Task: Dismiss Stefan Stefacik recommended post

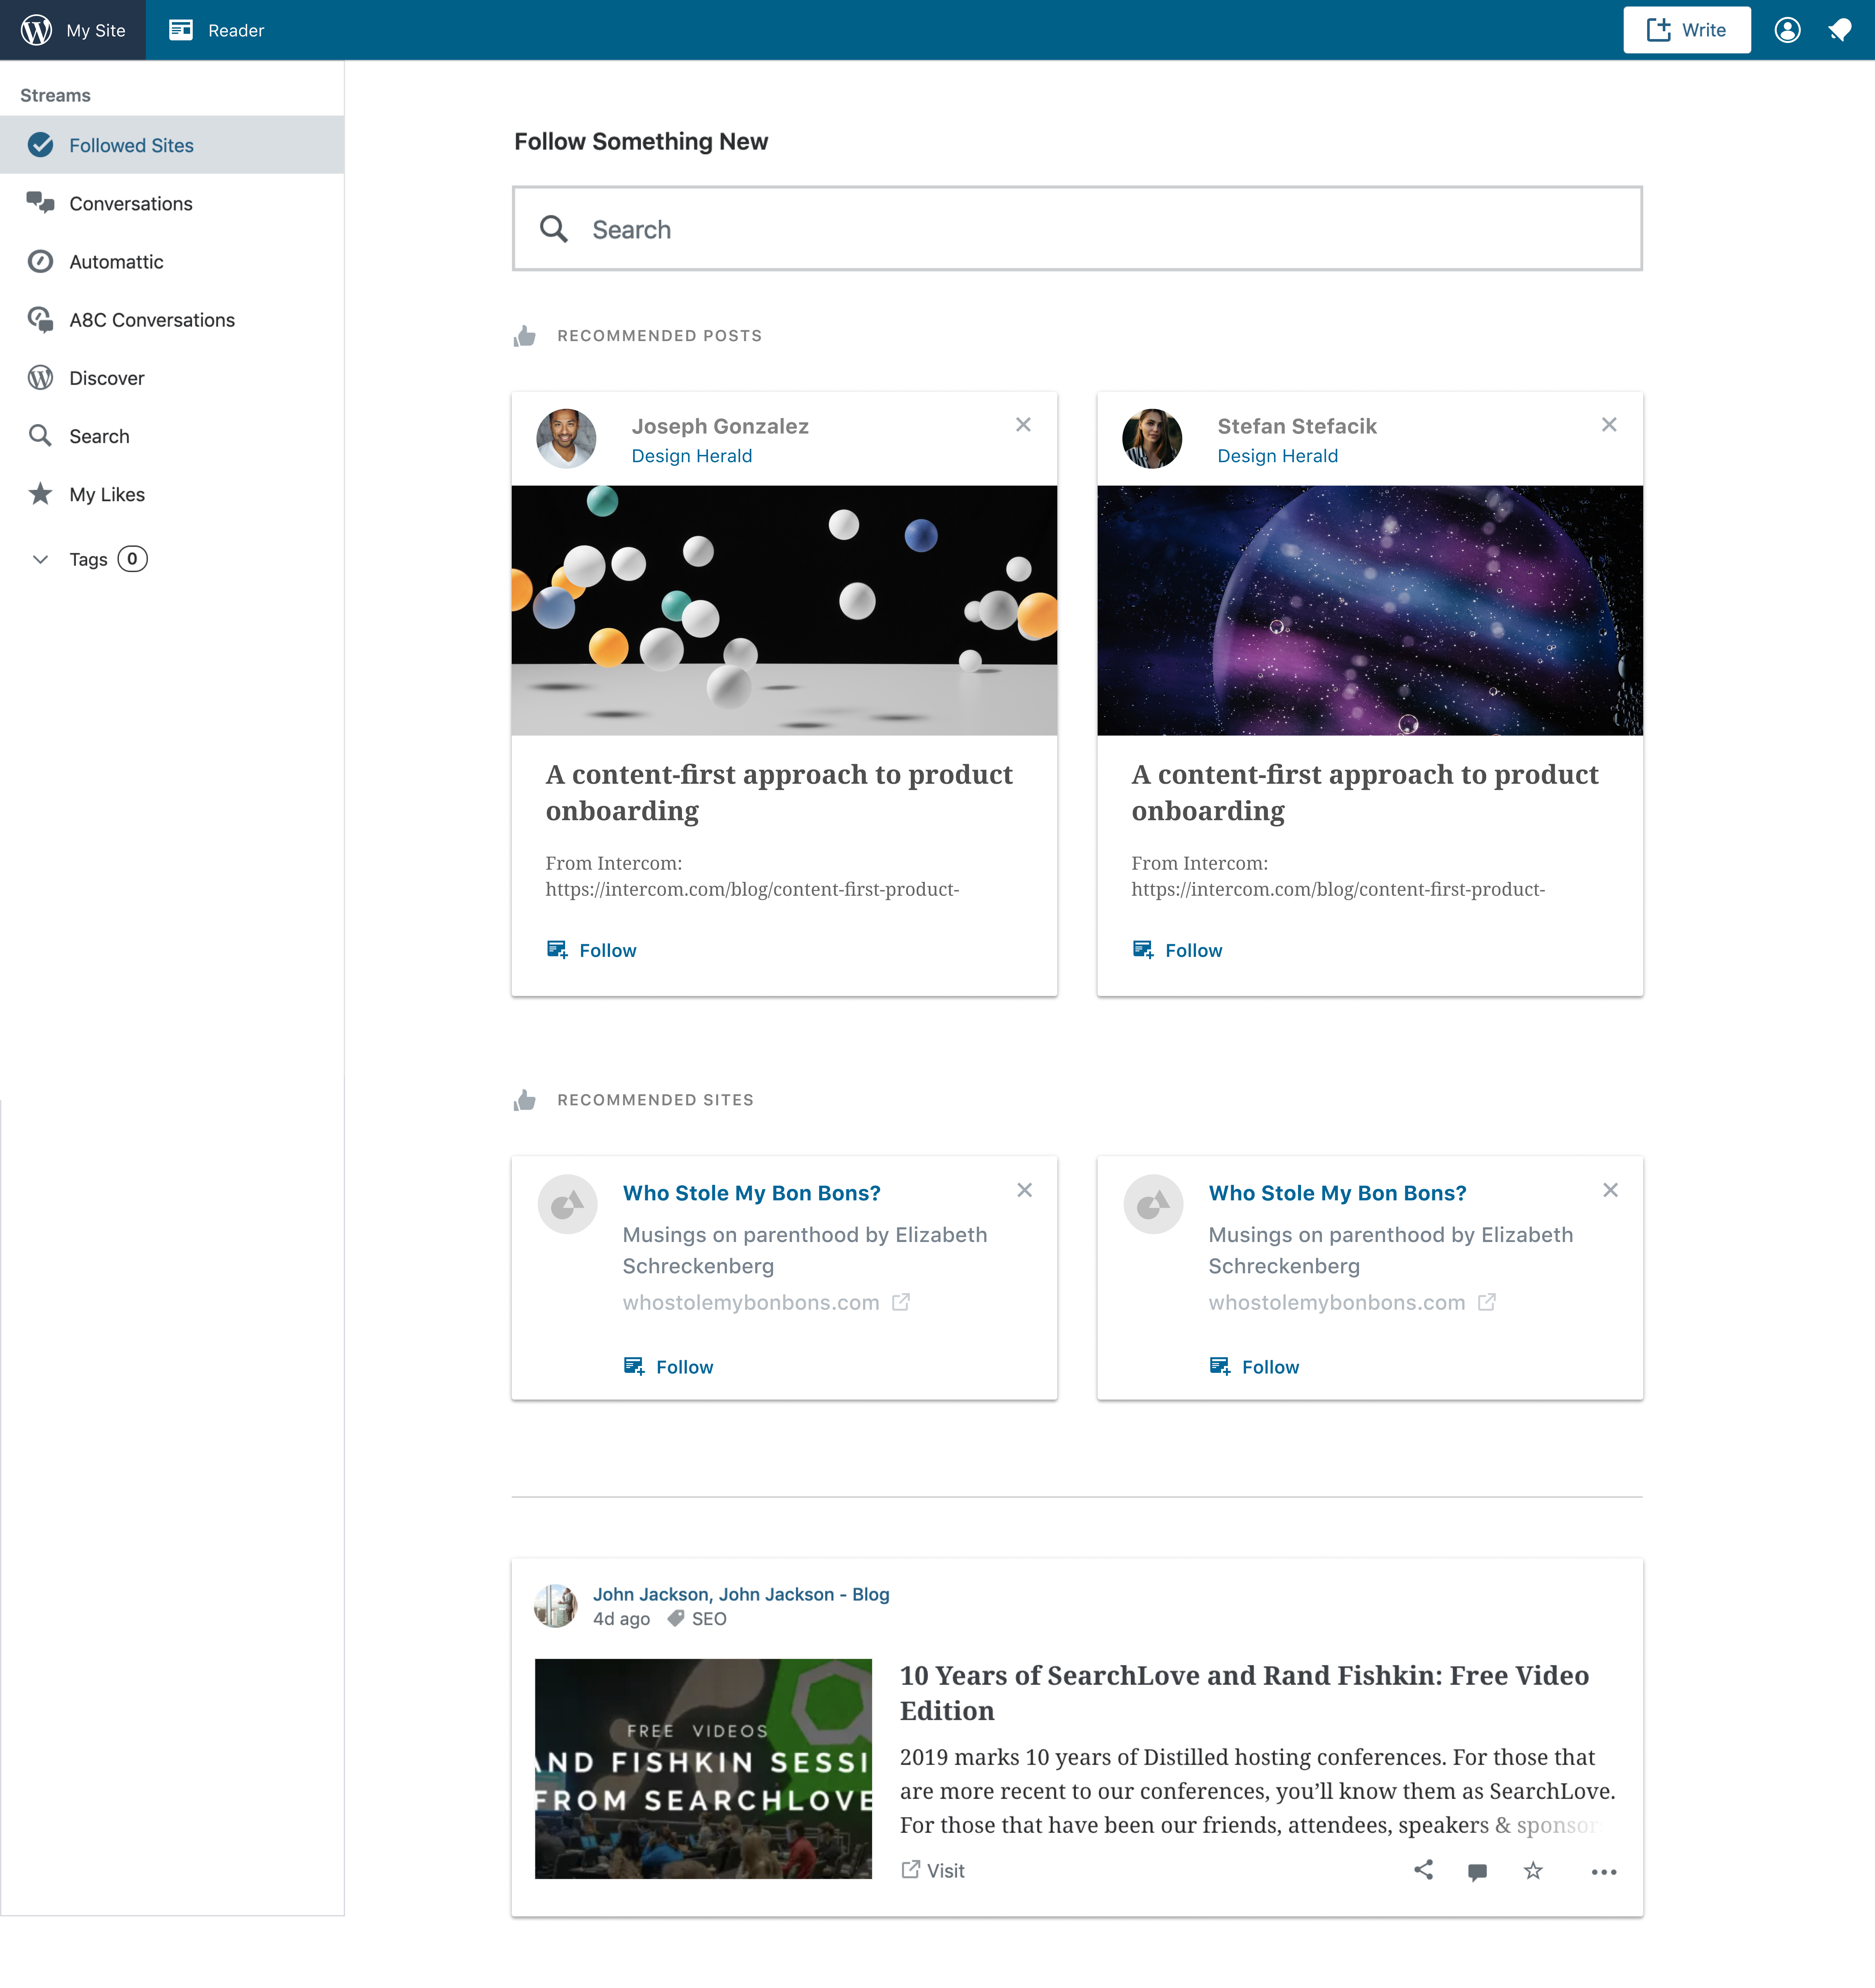Action: [x=1609, y=425]
